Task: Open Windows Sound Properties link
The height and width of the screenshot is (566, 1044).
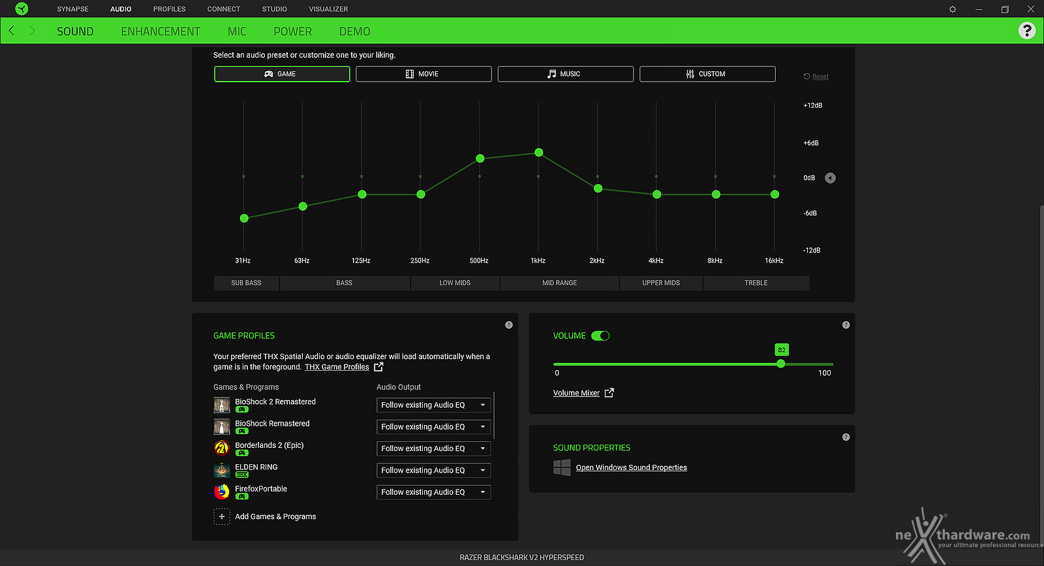Action: (631, 467)
